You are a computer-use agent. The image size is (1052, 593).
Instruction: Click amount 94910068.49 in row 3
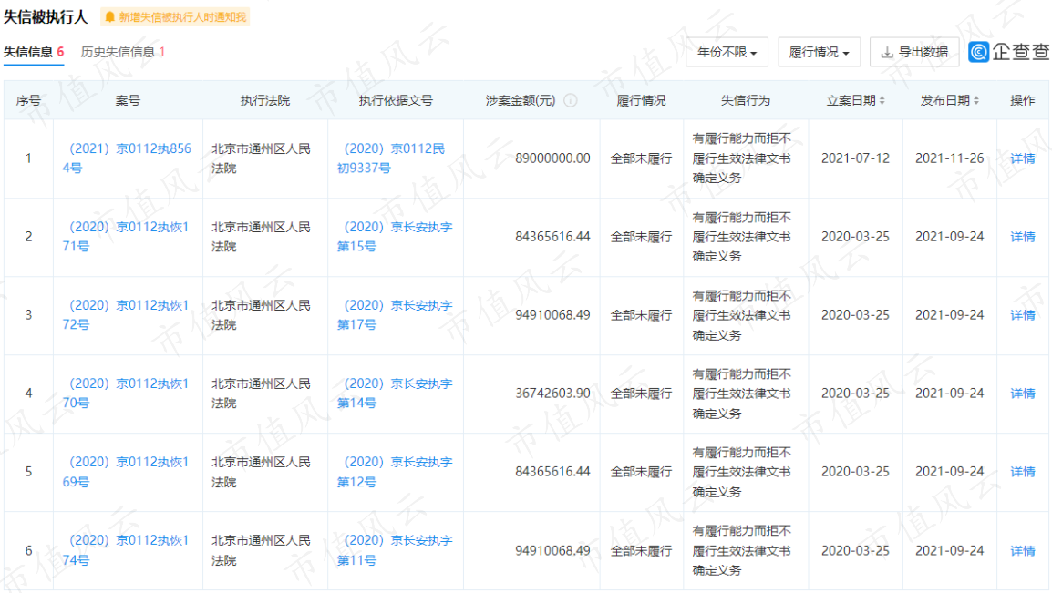click(552, 315)
